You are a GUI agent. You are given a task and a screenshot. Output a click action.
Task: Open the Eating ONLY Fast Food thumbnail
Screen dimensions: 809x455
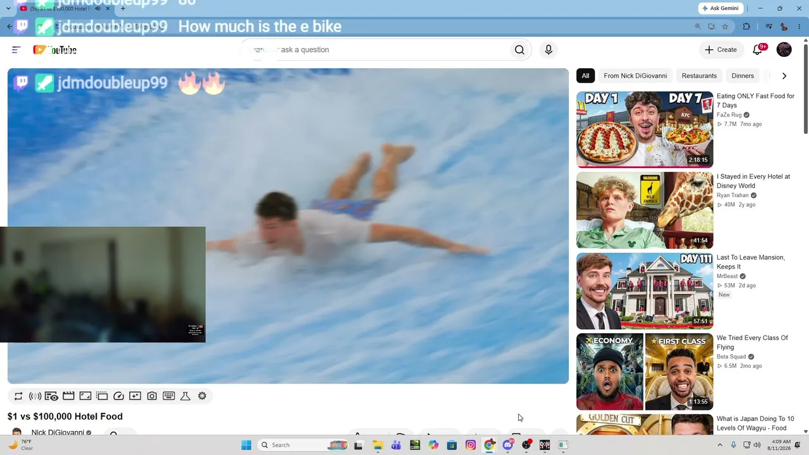tap(645, 130)
